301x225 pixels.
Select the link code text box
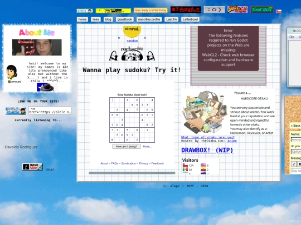tap(50, 111)
